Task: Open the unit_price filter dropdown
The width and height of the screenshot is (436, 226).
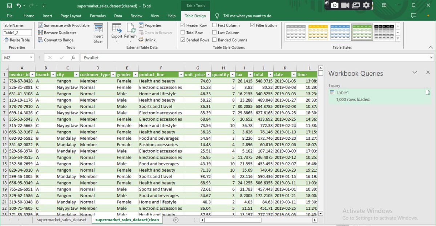Action: click(x=209, y=74)
